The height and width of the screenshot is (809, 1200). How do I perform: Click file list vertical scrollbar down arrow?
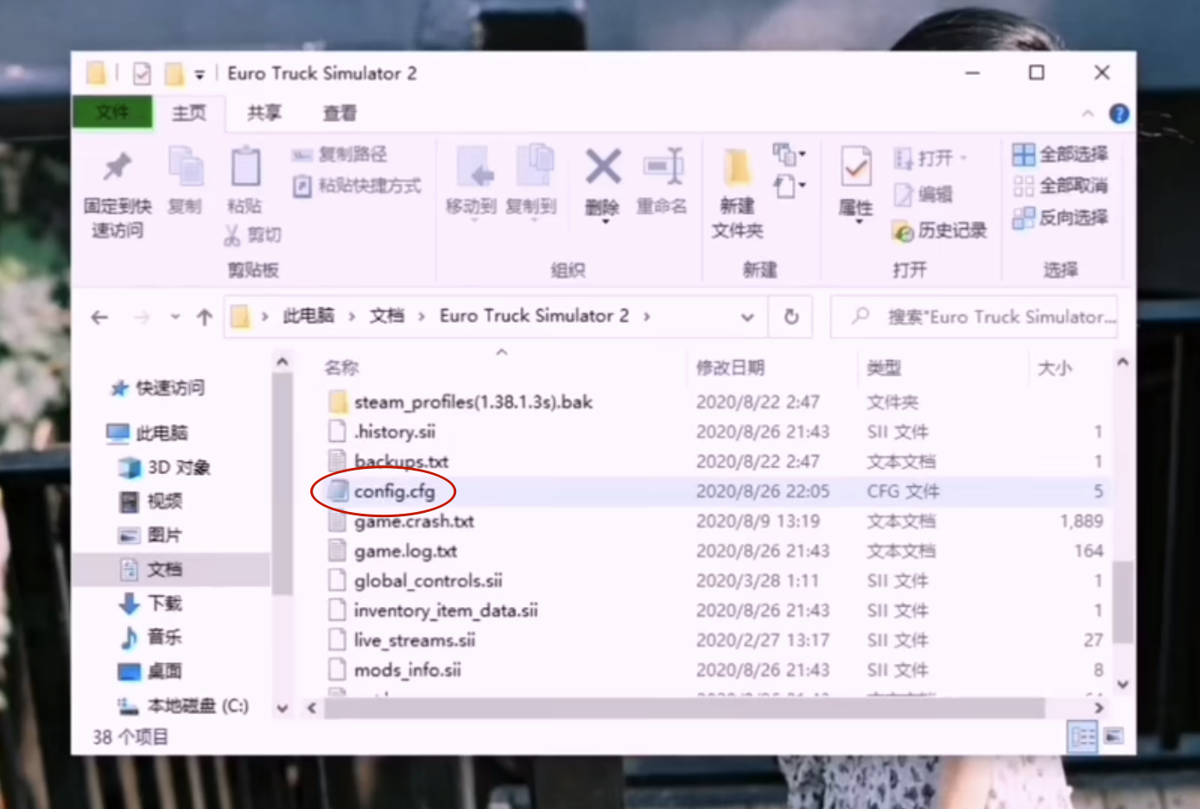(1122, 684)
